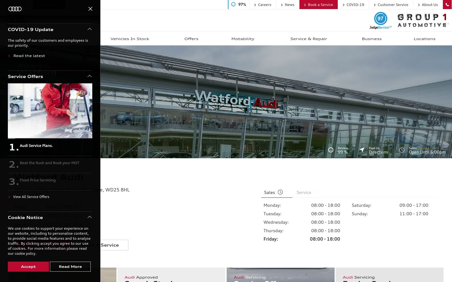This screenshot has width=452, height=282.
Task: Click Wednesday hours 08:00 - 18:00
Action: pos(326,222)
